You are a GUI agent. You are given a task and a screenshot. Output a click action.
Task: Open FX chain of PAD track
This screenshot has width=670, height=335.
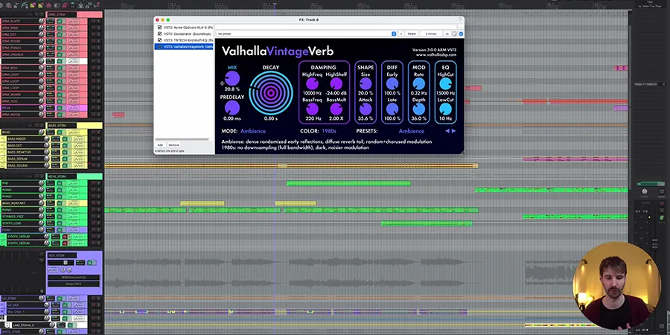tap(60, 183)
